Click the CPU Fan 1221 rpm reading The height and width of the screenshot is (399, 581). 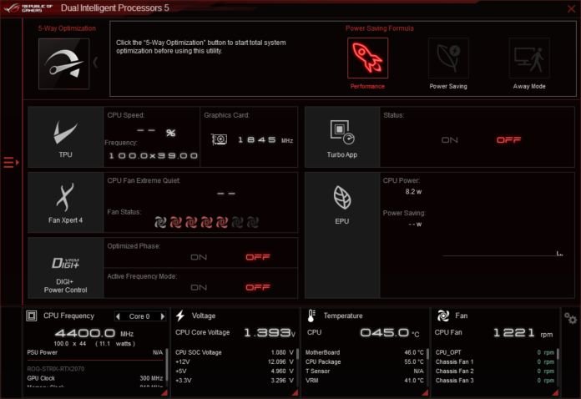click(523, 333)
